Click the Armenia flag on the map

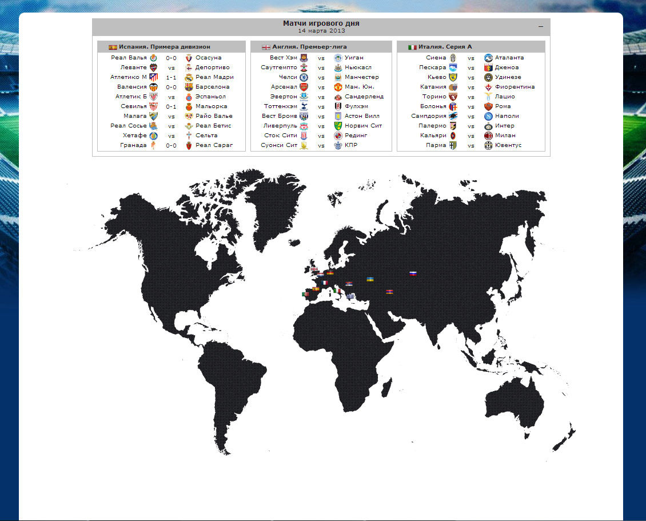tap(390, 292)
